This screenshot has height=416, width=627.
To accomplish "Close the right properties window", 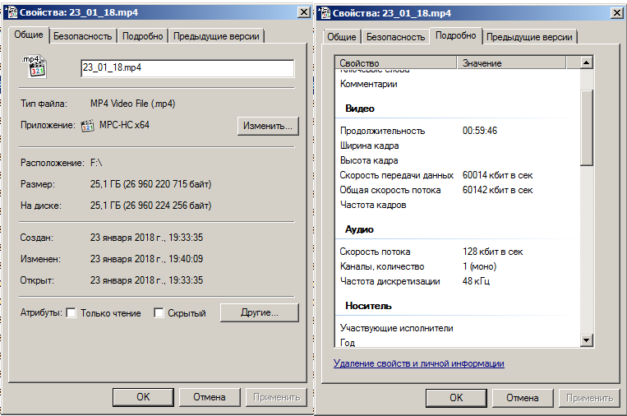I will tap(618, 13).
